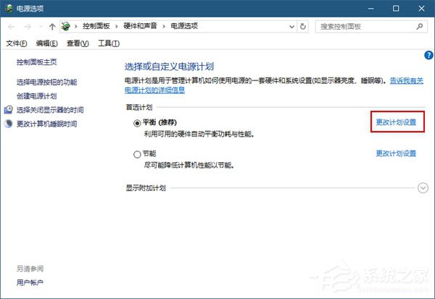Open 用户帐户 link

point(30,282)
